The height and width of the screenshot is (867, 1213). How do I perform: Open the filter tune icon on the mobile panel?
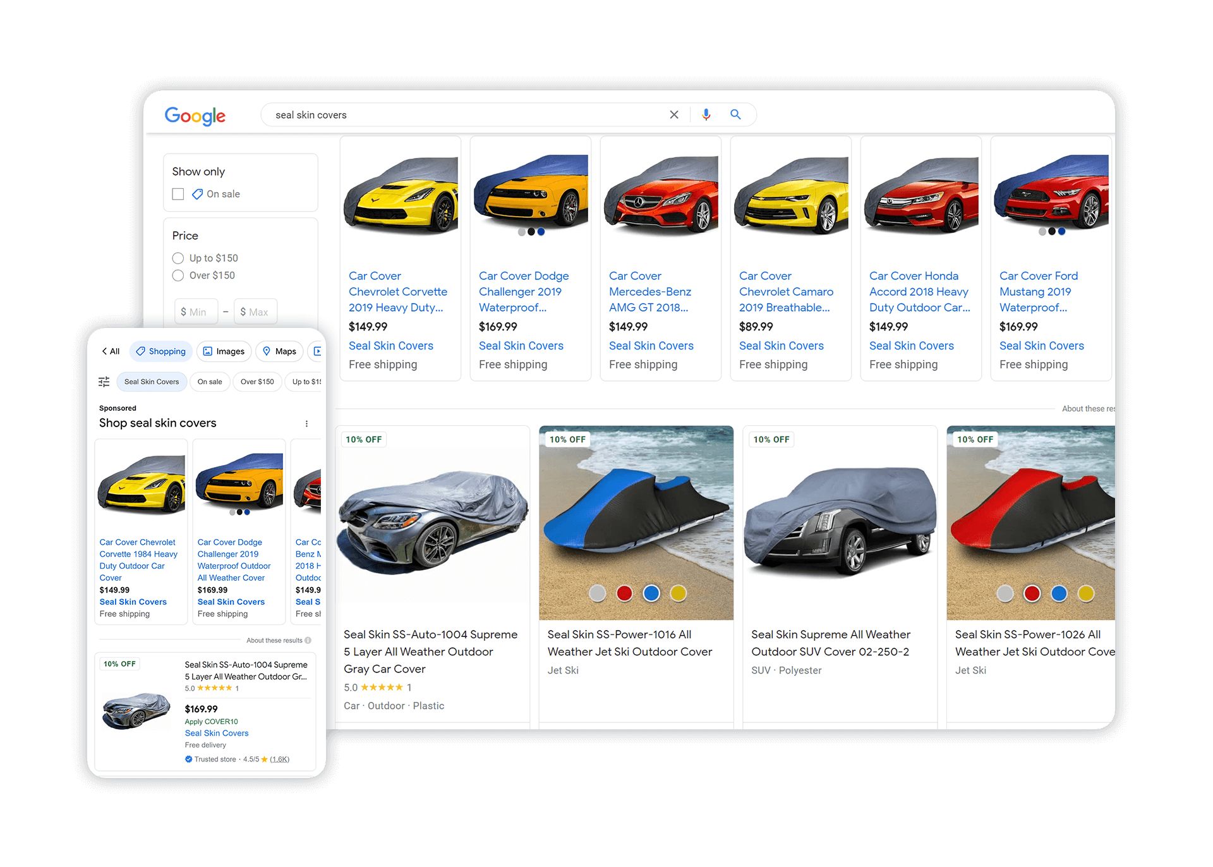pyautogui.click(x=104, y=382)
